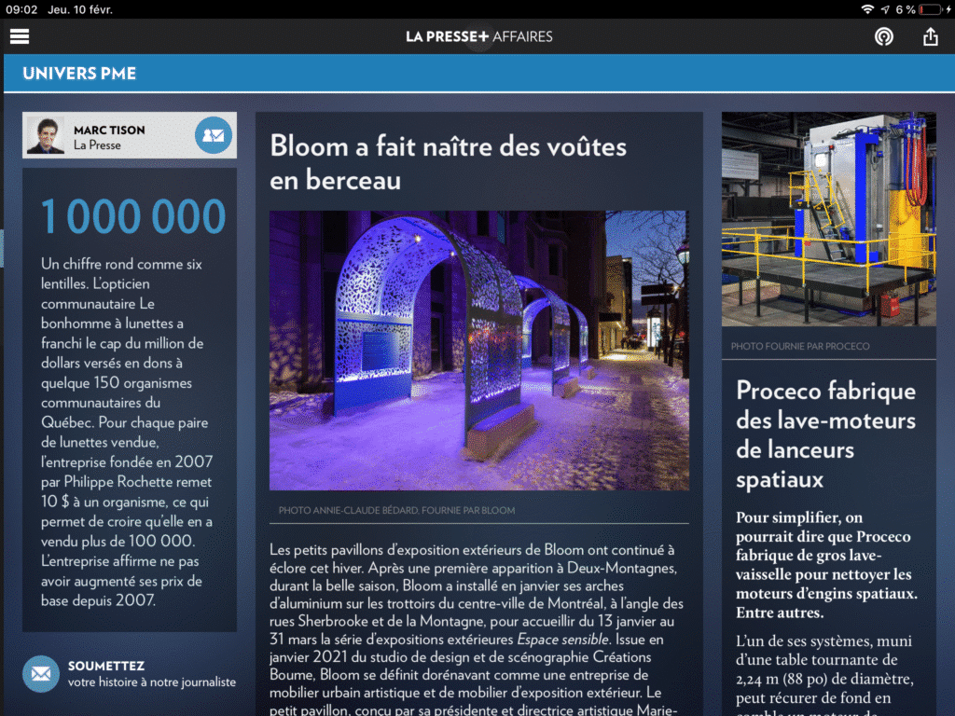Open the Proceco lave-moteurs article headline

click(825, 434)
